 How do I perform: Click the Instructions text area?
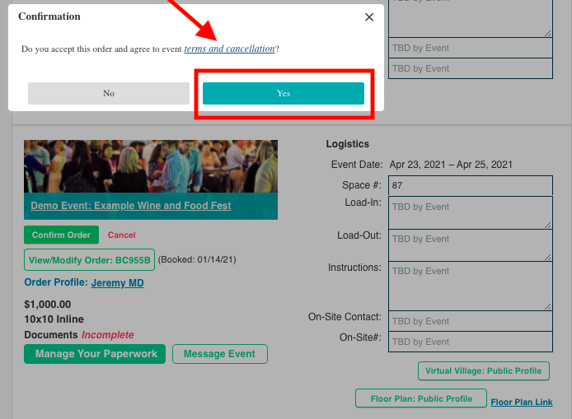tap(471, 286)
